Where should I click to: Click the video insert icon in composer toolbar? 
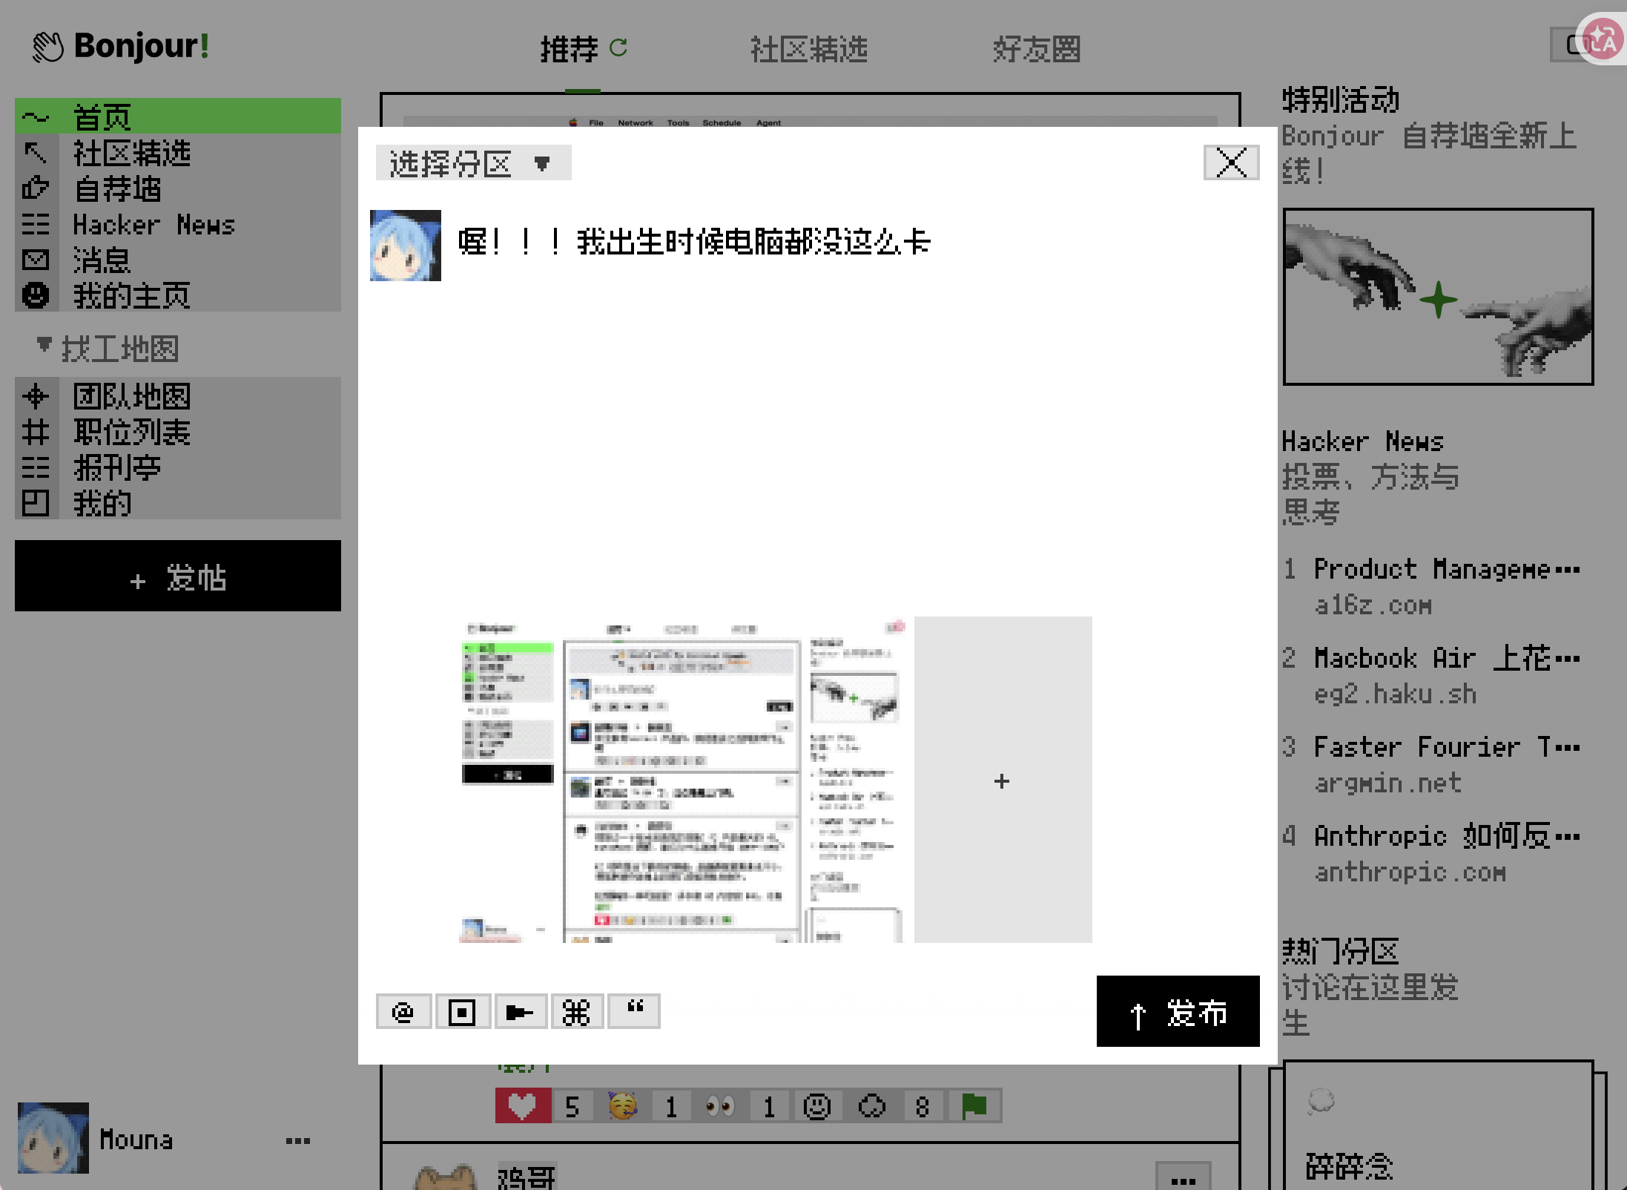click(520, 1012)
